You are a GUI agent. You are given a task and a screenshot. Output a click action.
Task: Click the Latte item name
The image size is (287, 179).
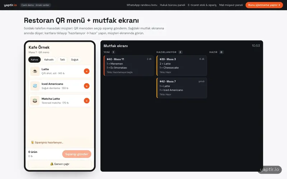[x=45, y=69]
